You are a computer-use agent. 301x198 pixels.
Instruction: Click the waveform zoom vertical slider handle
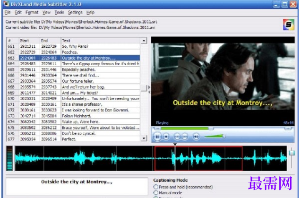tap(292, 153)
